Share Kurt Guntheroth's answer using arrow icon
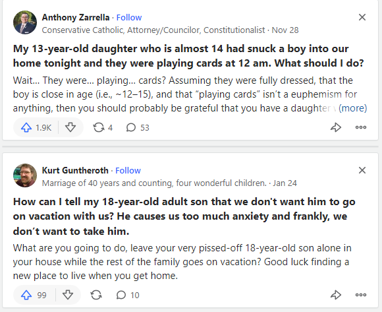 (336, 295)
